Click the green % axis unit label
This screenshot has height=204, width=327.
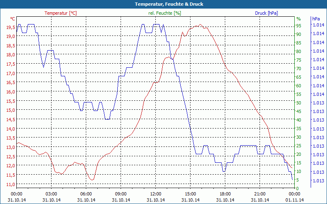point(299,19)
